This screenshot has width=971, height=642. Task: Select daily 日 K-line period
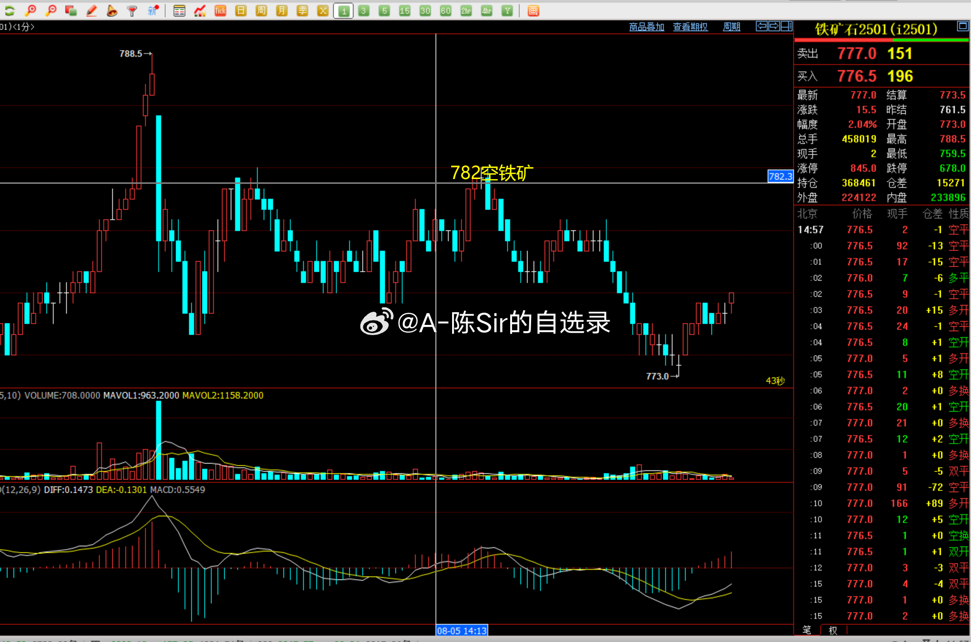(x=241, y=11)
